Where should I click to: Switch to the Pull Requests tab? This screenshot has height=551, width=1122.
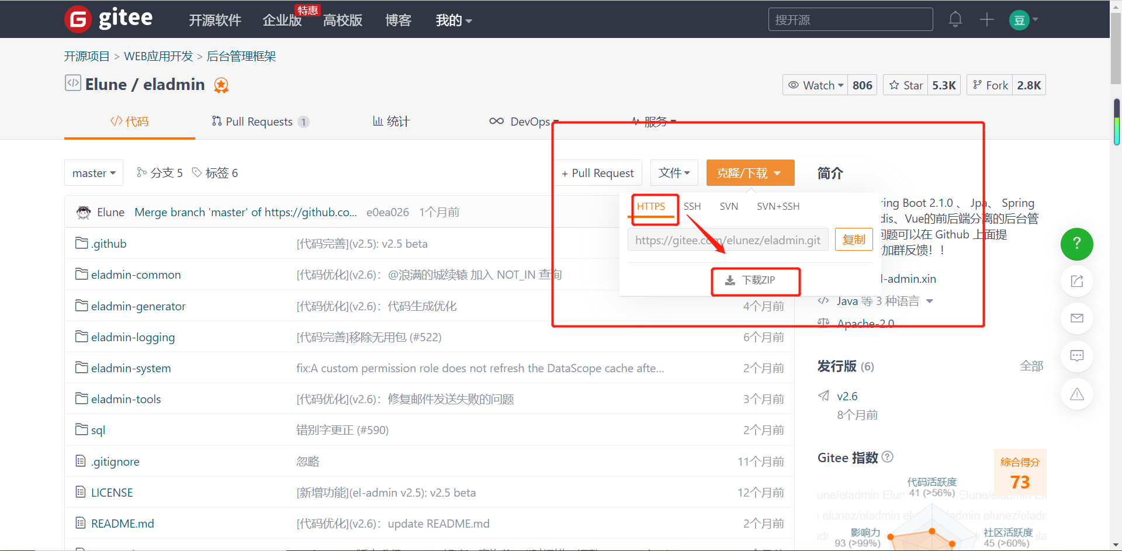[260, 122]
